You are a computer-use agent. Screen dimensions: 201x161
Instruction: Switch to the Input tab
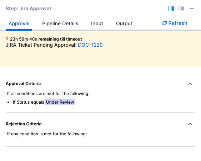pyautogui.click(x=97, y=24)
